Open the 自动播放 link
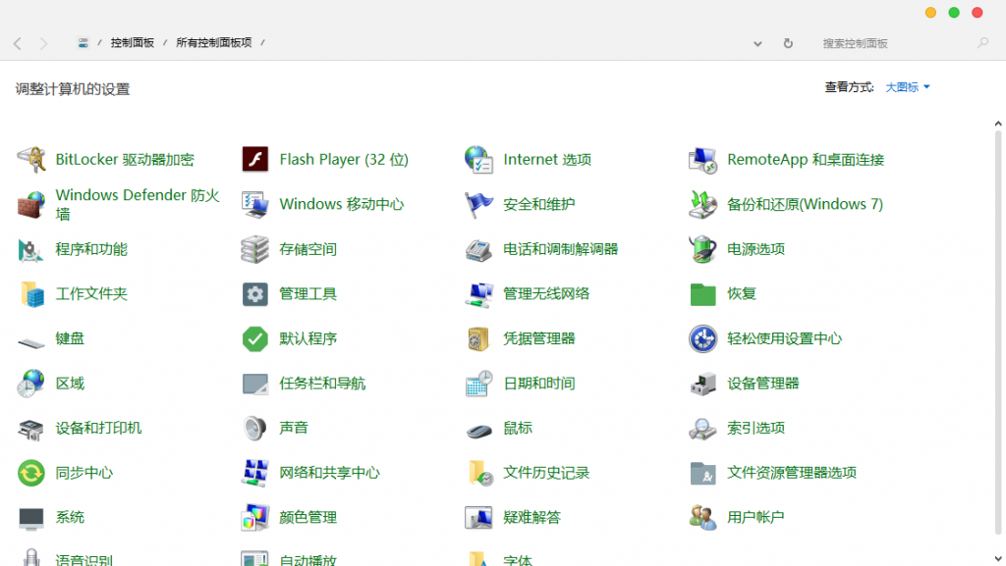This screenshot has height=566, width=1006. [307, 559]
